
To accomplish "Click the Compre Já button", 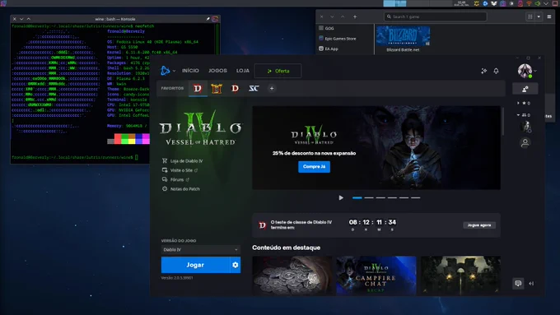I will [314, 167].
